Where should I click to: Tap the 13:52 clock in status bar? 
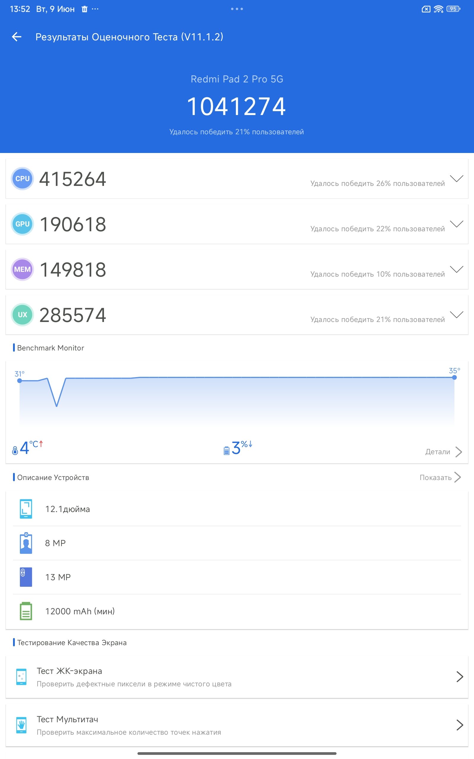[20, 9]
